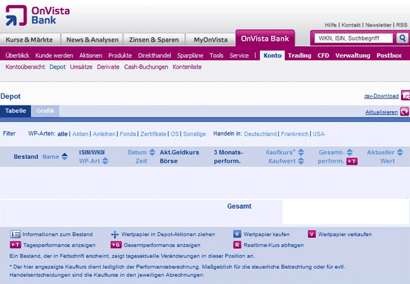The image size is (410, 284).
Task: Click the Aktualisieren refresh icon
Action: point(404,111)
